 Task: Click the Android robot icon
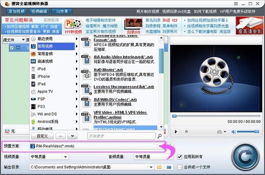[x=33, y=122]
